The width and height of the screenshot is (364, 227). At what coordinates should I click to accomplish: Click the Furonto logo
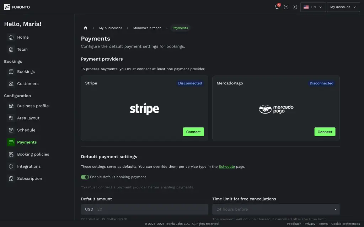pos(17,7)
